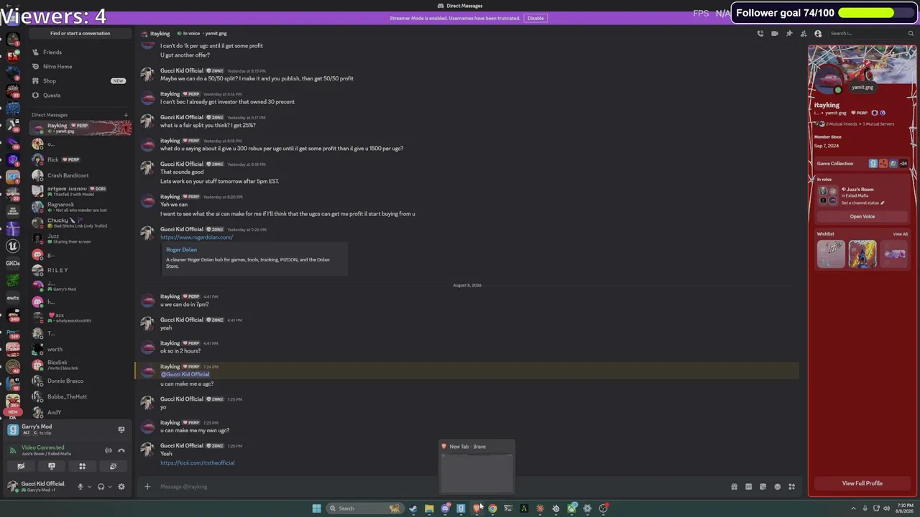Click the message search field
920x517 pixels.
[871, 33]
